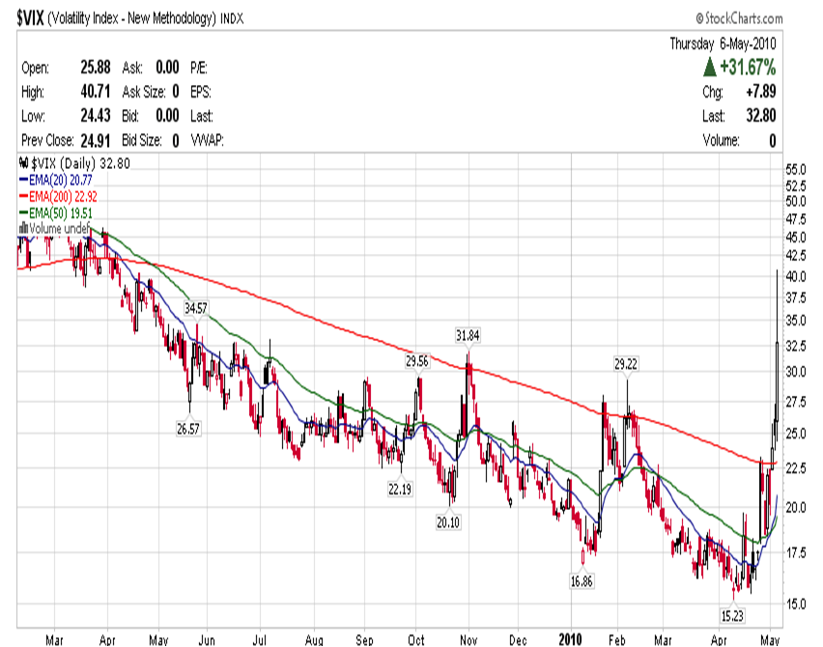Viewport: 823px width, 647px height.
Task: Click the 16.86 low price label
Action: coord(582,581)
